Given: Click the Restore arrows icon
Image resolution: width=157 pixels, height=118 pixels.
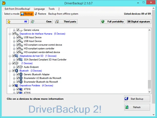Looking at the screenshot, I should coord(36,14).
